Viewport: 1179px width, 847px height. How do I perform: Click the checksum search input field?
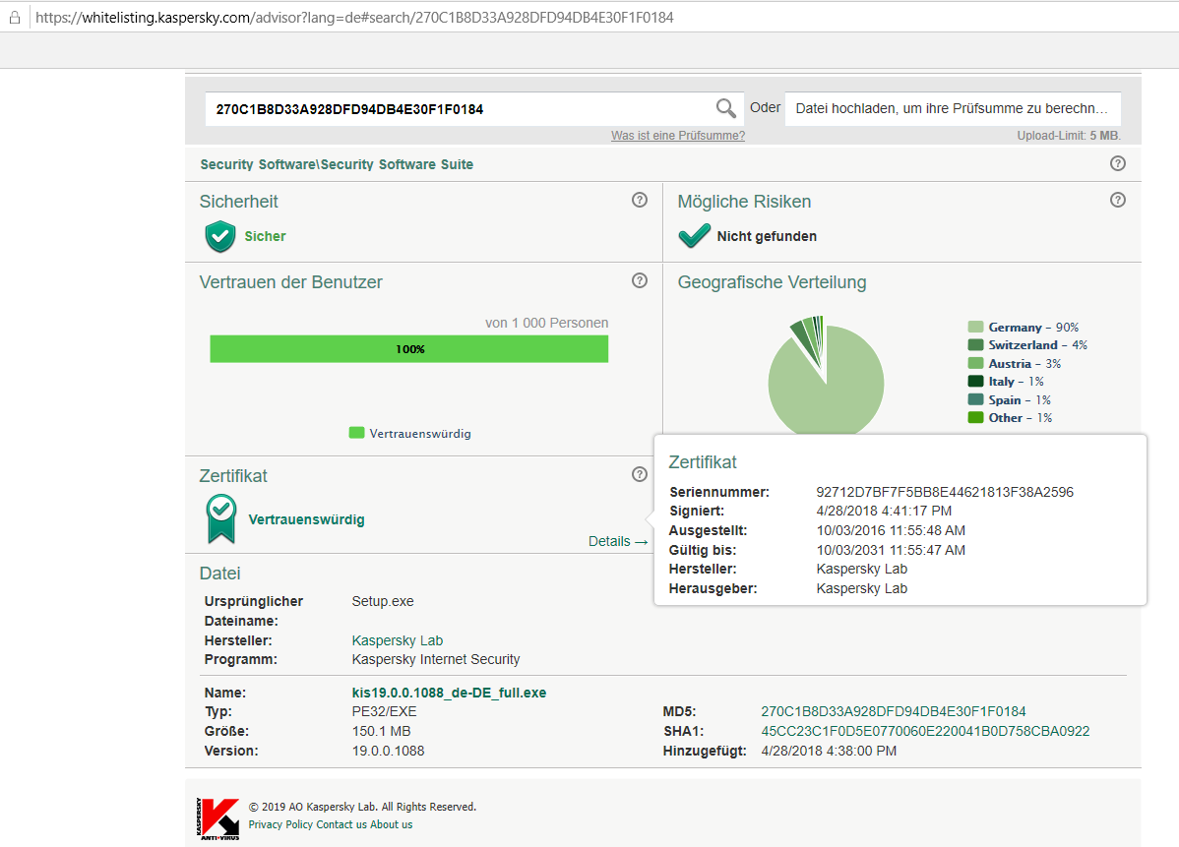(459, 109)
